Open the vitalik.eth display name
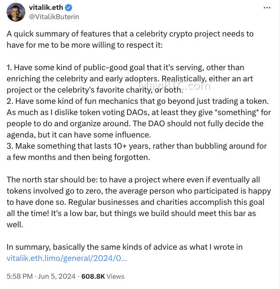Screen dimensions: 280x289 coord(46,7)
